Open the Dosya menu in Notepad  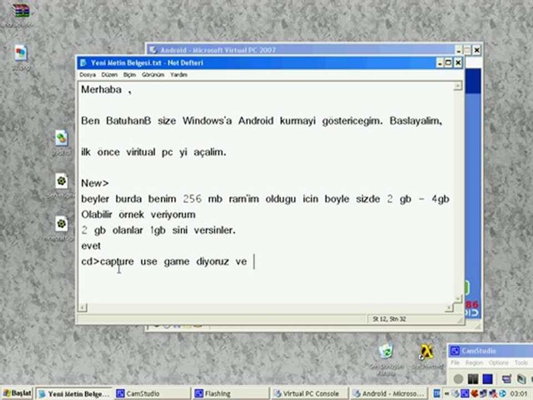click(x=87, y=75)
